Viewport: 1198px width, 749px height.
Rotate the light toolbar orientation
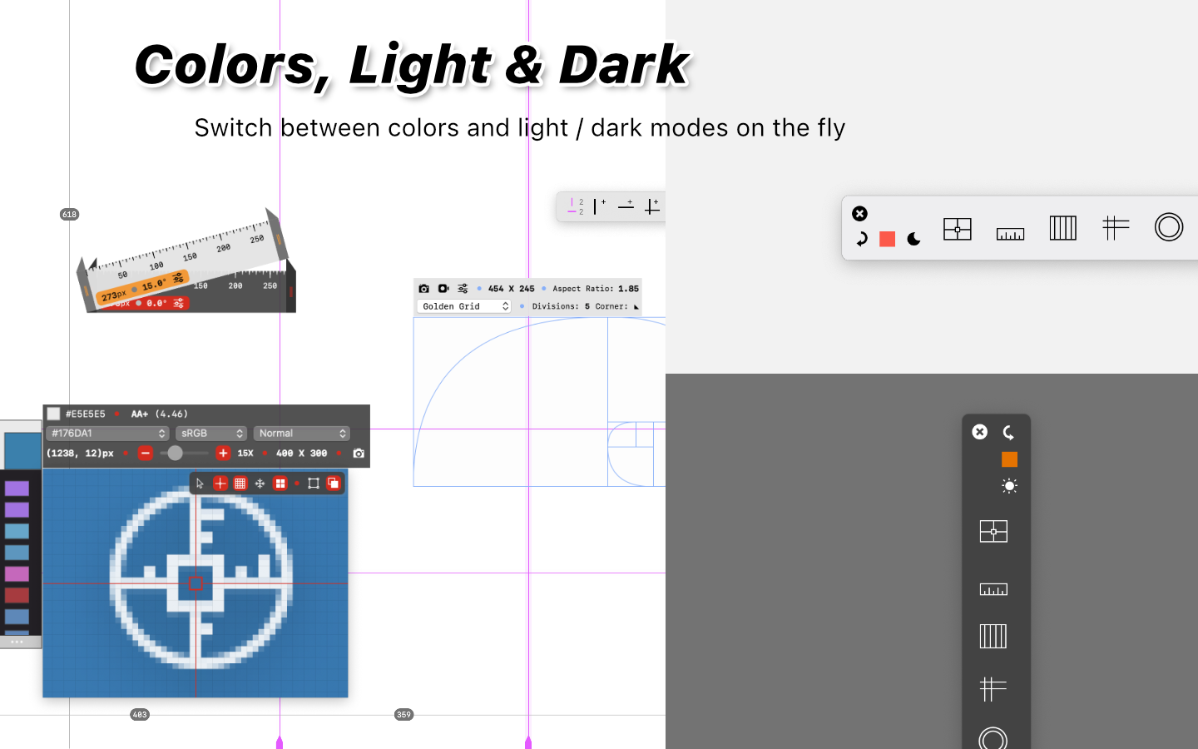[x=862, y=239]
